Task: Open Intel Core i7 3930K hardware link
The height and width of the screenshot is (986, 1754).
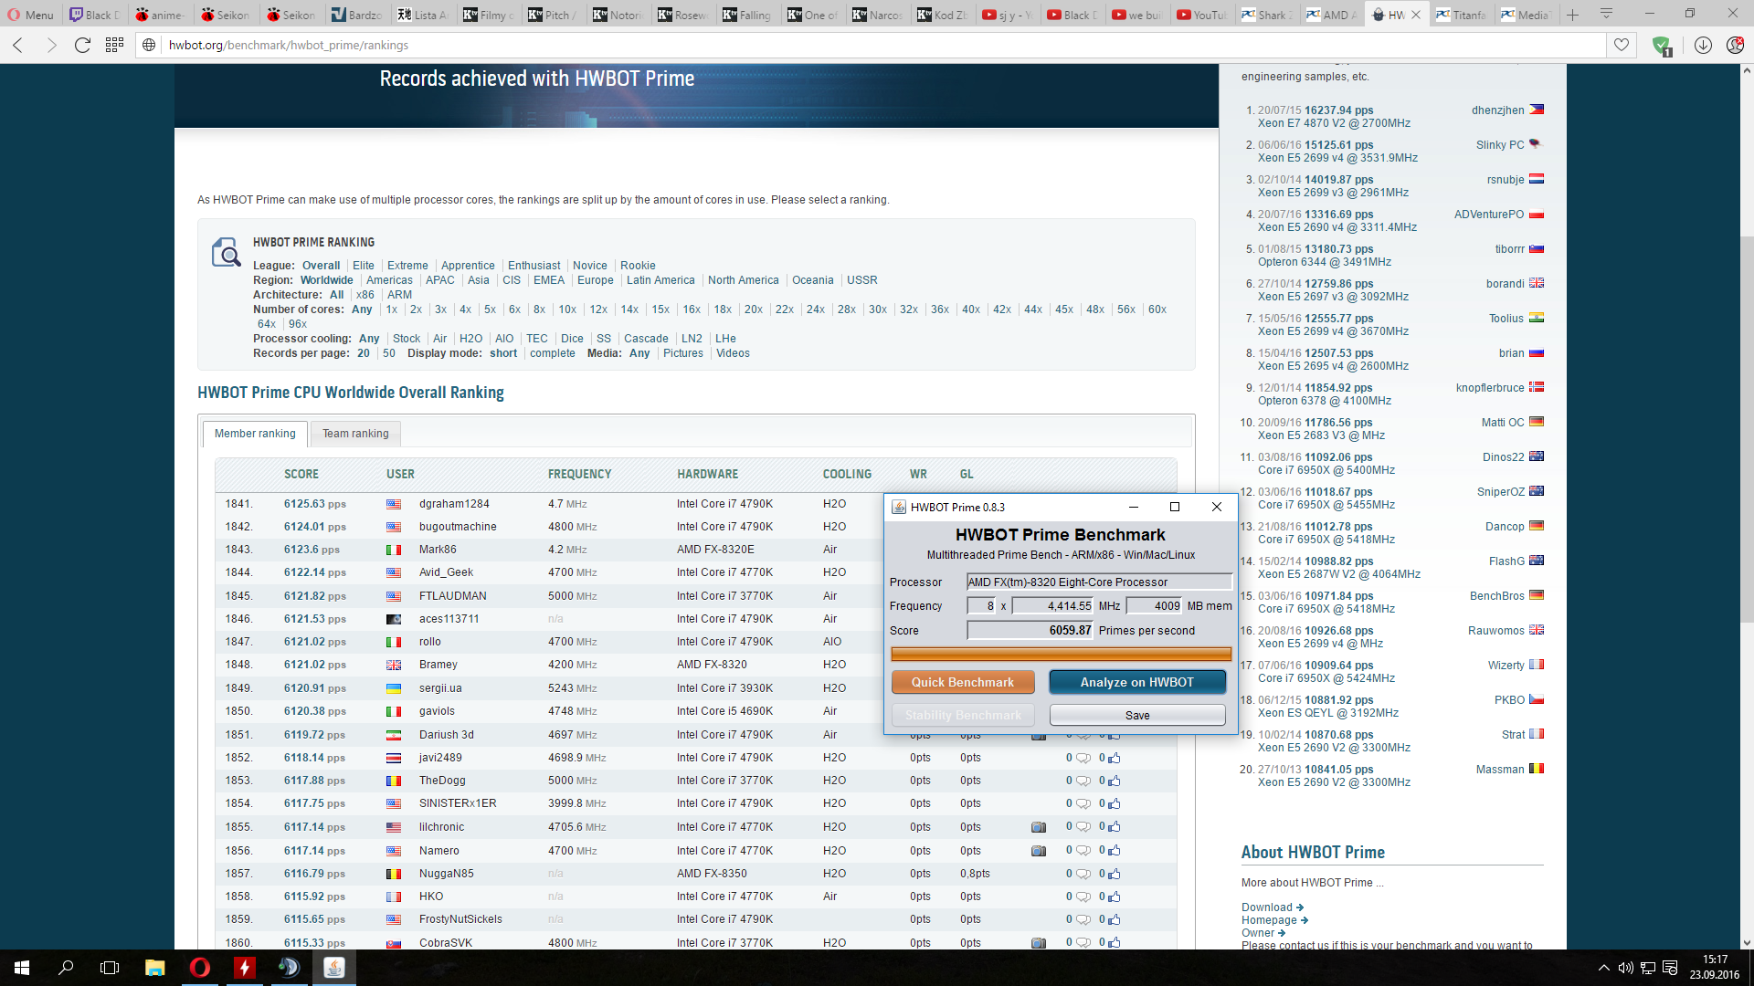Action: 725,688
